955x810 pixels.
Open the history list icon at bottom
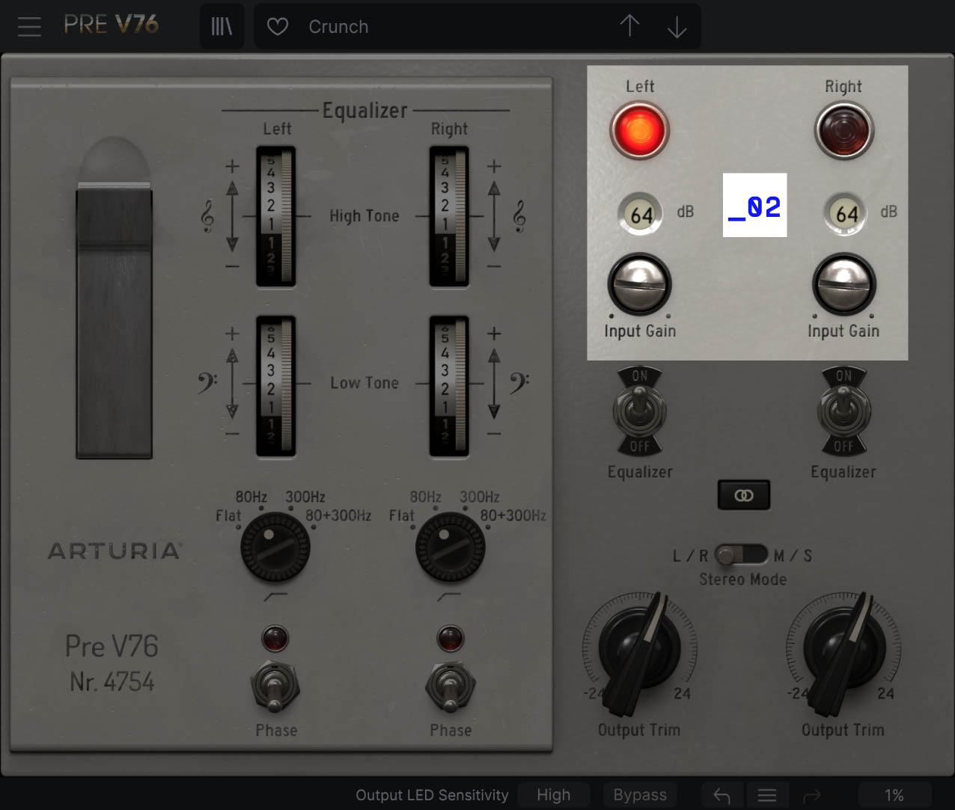767,795
